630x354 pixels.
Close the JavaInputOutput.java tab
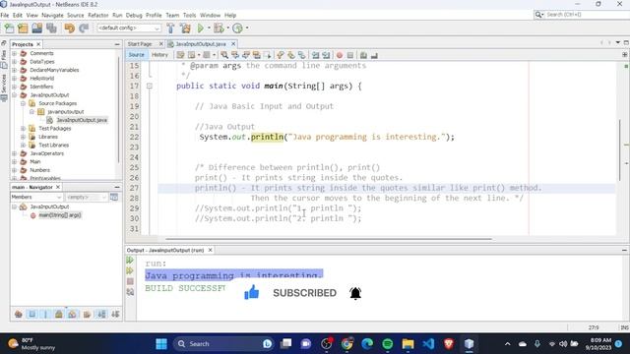(233, 43)
